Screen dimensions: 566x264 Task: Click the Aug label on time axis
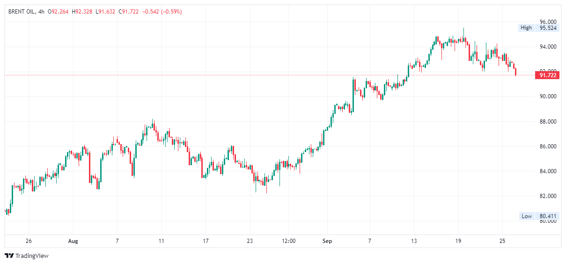[x=73, y=241]
